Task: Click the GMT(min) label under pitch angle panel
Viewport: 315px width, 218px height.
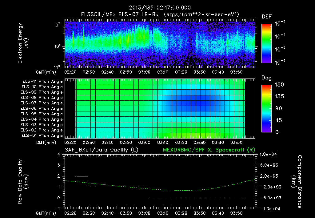Action: tap(46, 143)
